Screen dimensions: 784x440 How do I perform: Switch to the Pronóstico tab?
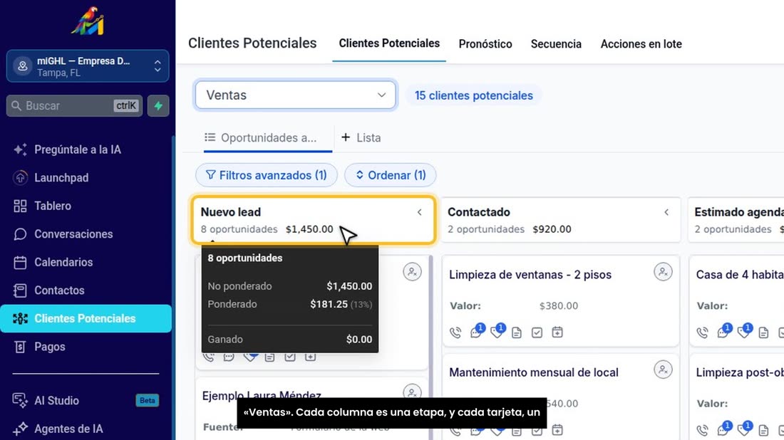pyautogui.click(x=485, y=44)
